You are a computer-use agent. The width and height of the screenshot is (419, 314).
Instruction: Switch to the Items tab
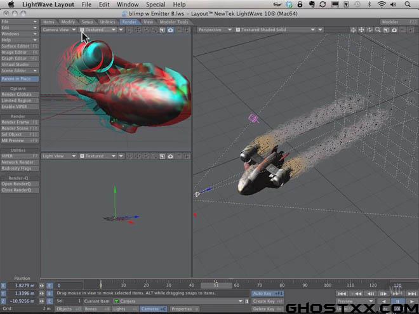coord(48,22)
